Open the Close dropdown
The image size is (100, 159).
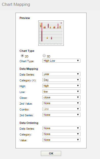[x=61, y=97]
